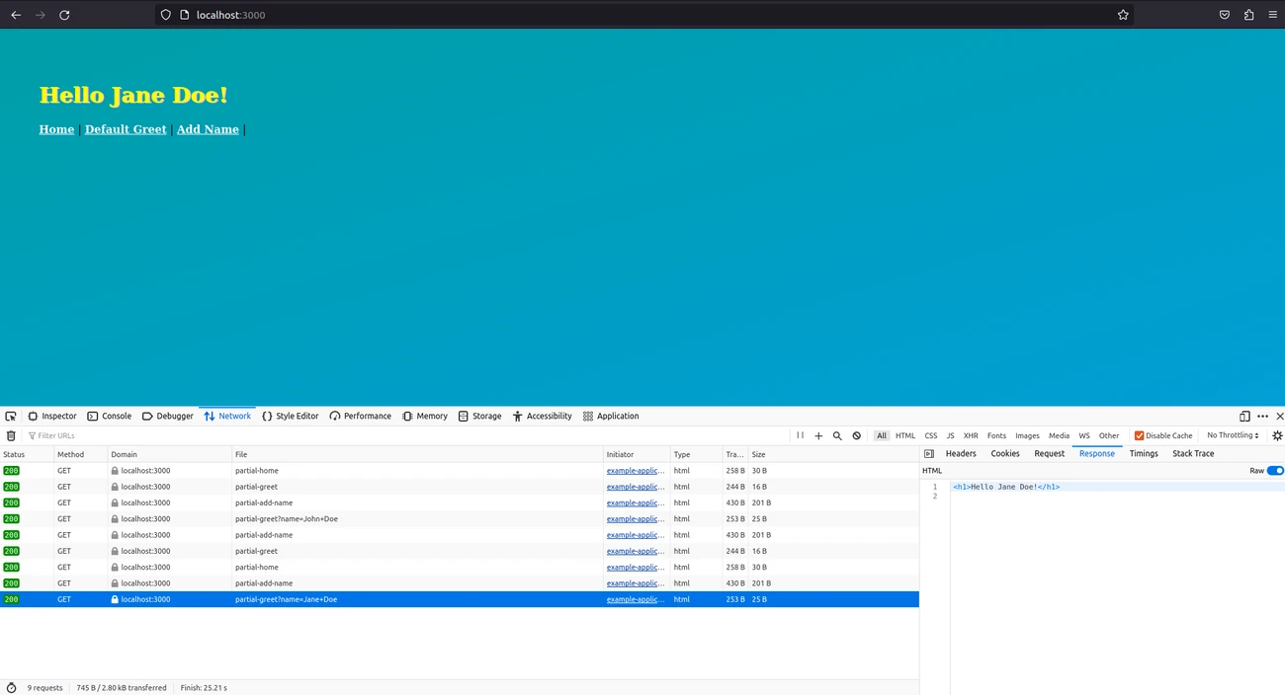The height and width of the screenshot is (695, 1285).
Task: Filter requests by Fonts type
Action: [996, 435]
